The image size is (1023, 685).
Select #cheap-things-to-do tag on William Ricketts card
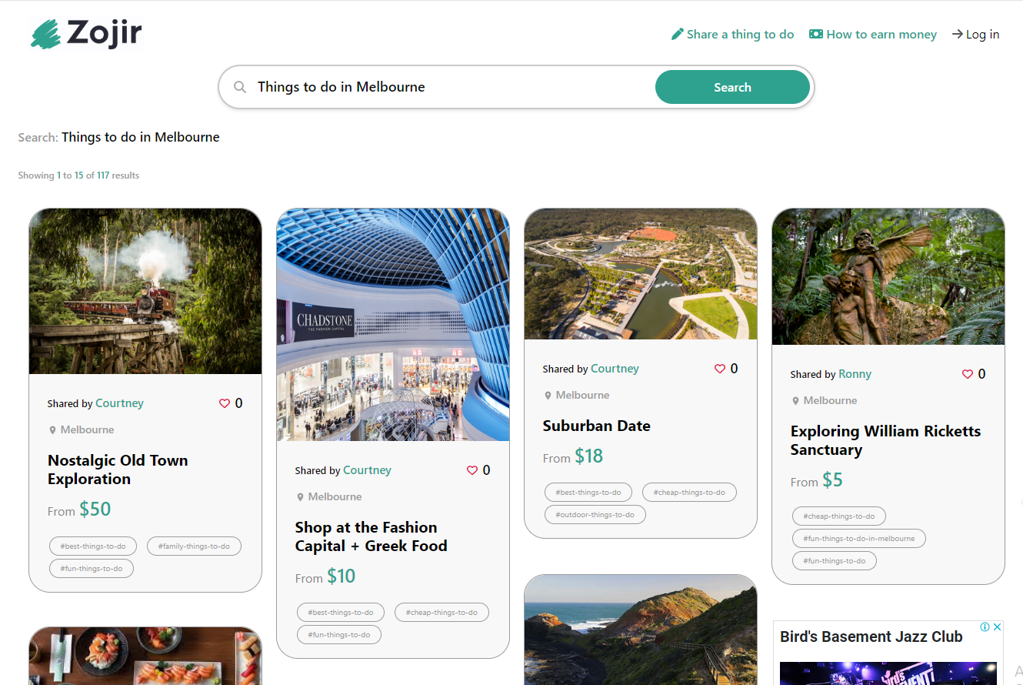(839, 516)
